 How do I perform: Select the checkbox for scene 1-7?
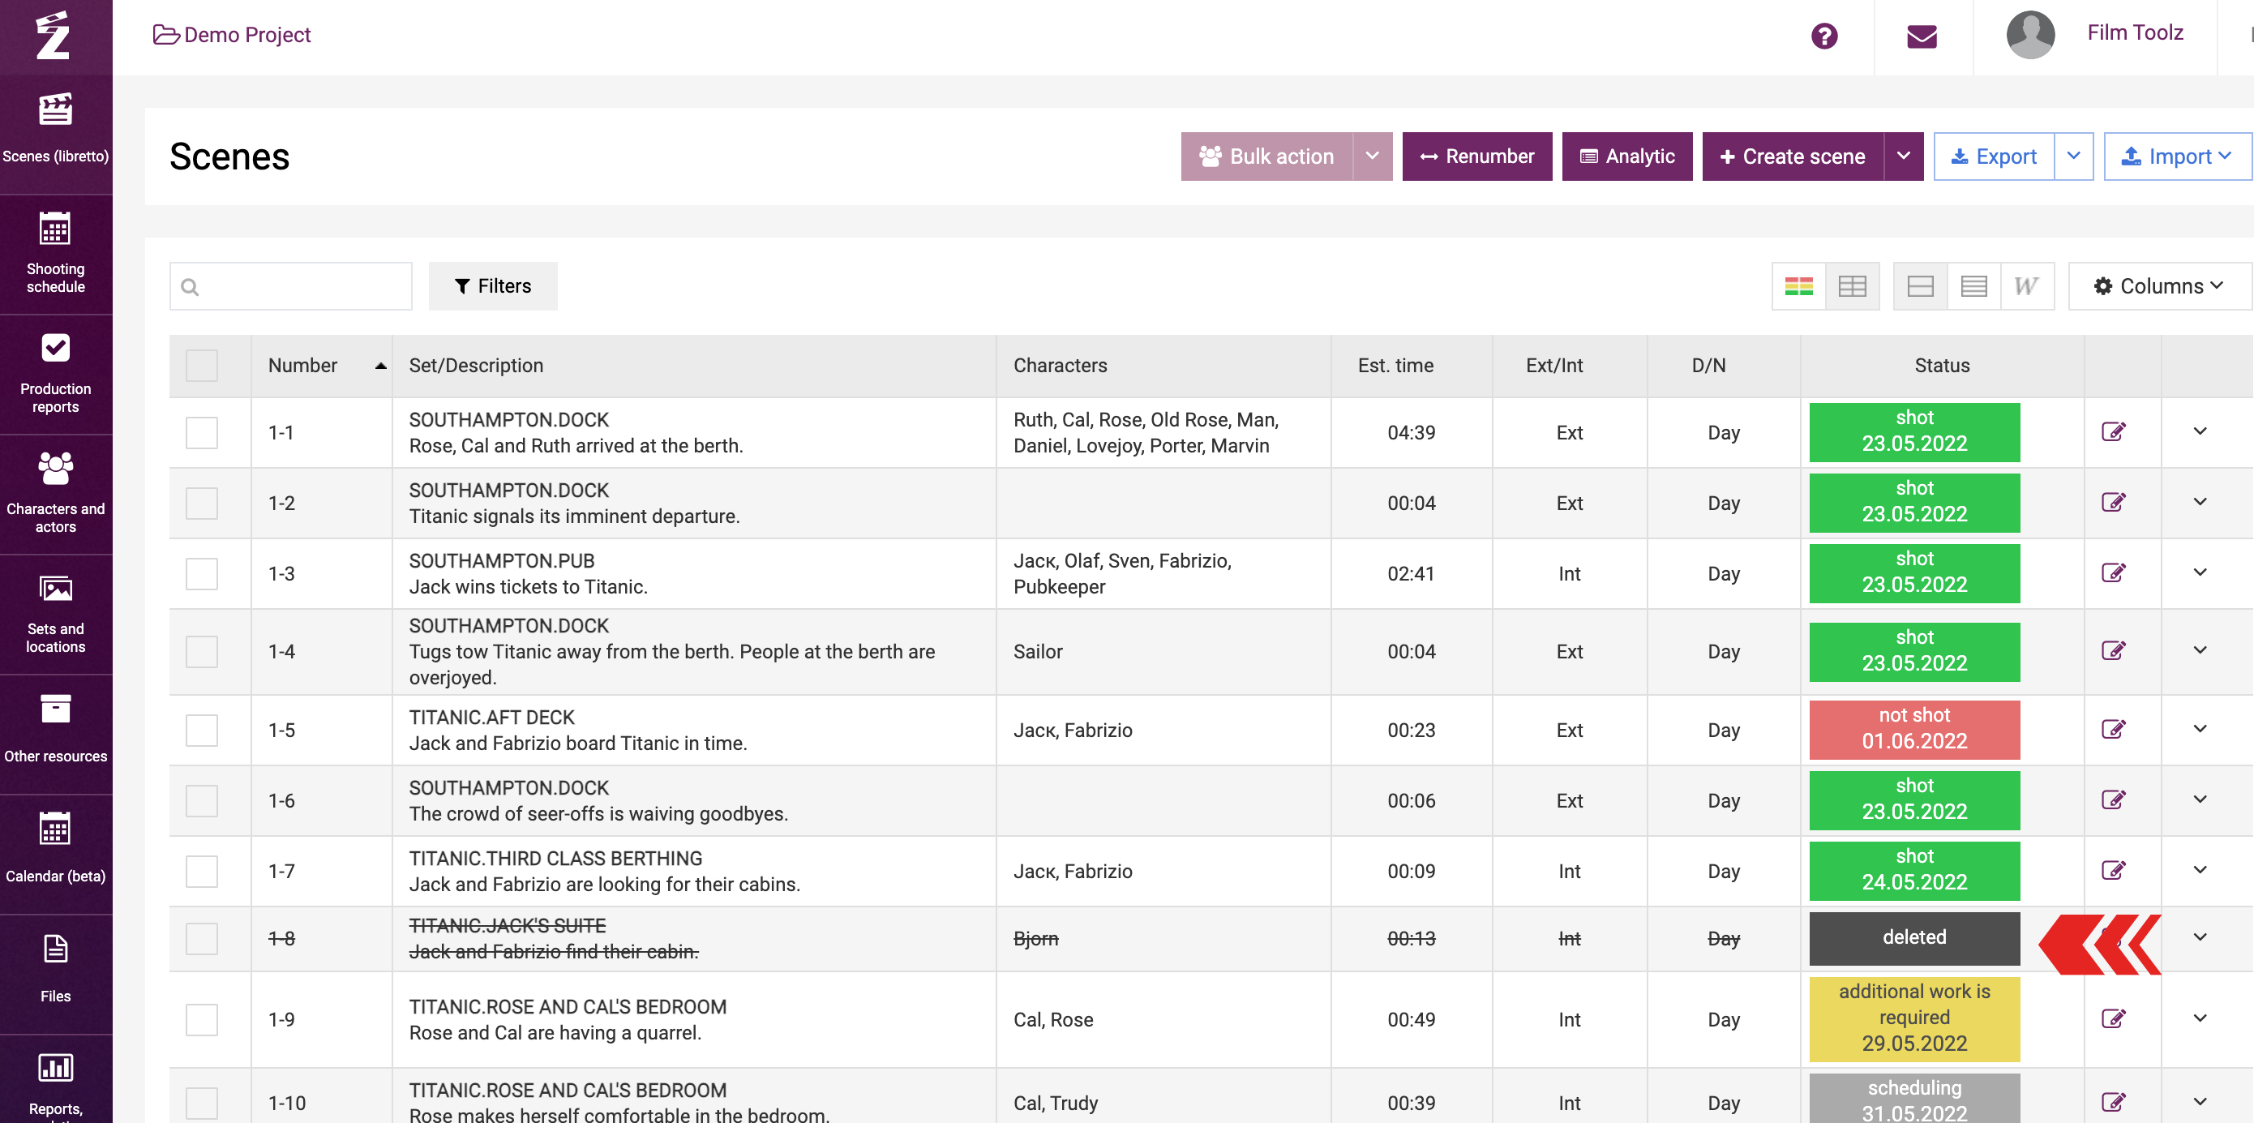pyautogui.click(x=201, y=871)
